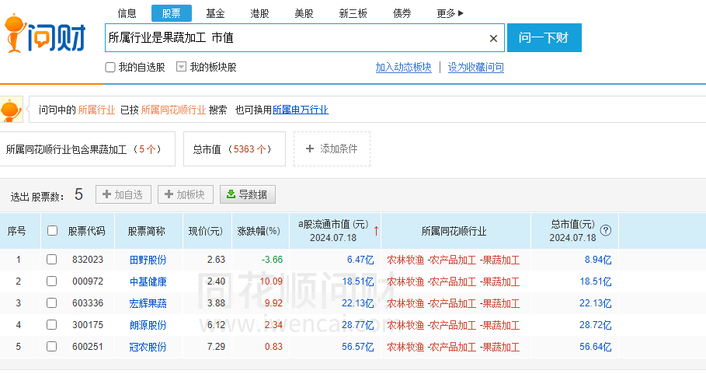Click the 28.77亿 circulating market value
The width and height of the screenshot is (706, 374).
point(357,325)
